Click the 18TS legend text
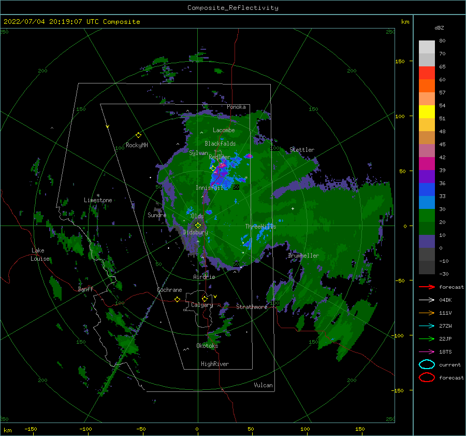This screenshot has height=436, width=466. [x=445, y=352]
